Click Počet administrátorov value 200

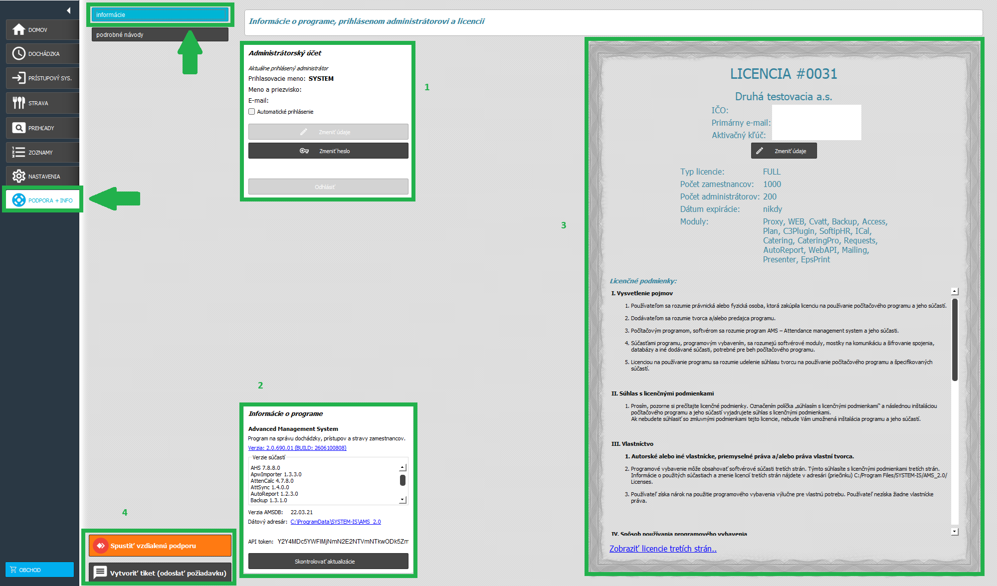click(x=770, y=196)
